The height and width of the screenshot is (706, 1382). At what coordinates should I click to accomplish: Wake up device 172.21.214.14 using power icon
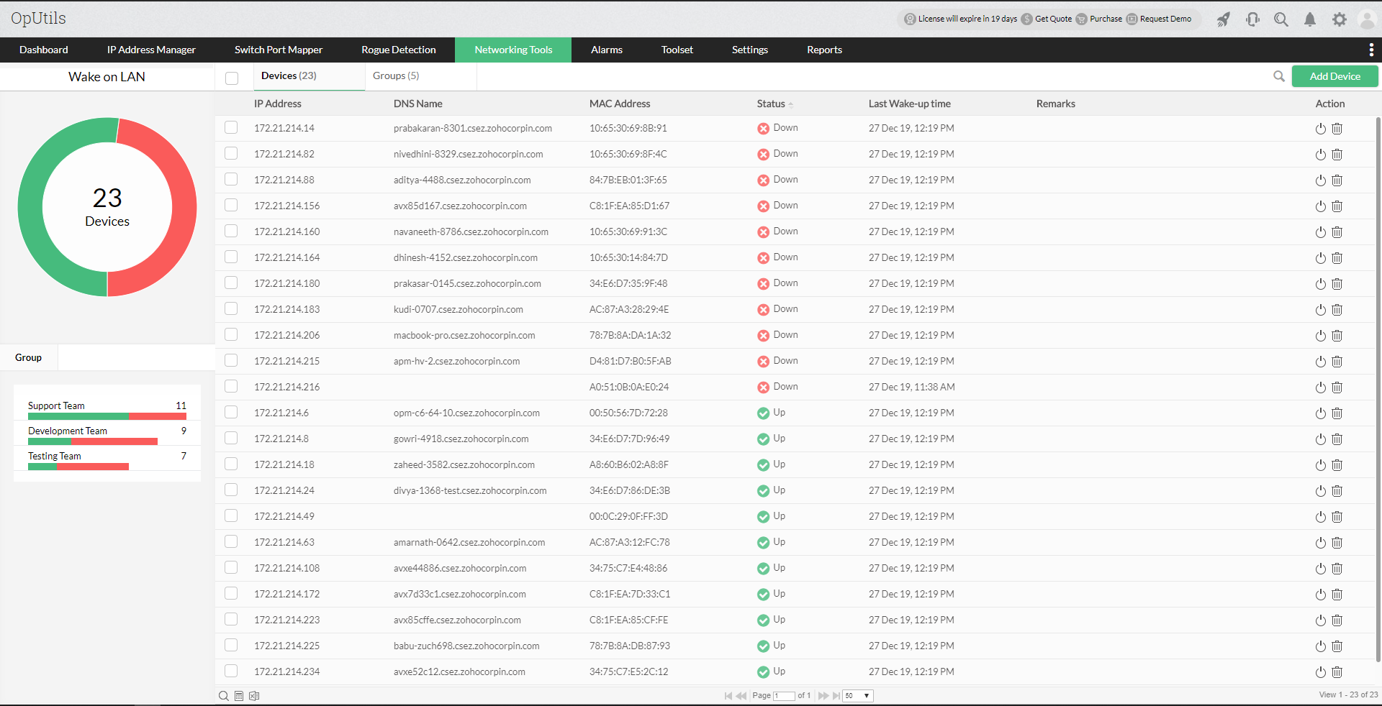(1320, 129)
